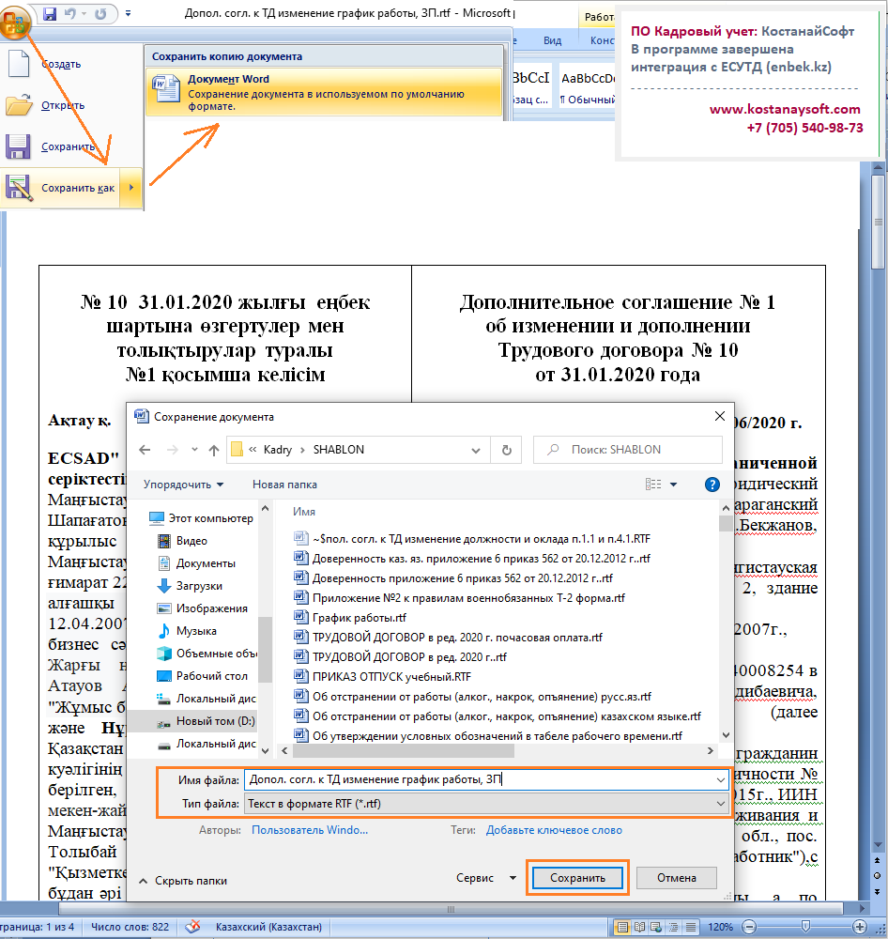This screenshot has height=939, width=888.
Task: Refresh the SHABLON folder view
Action: pyautogui.click(x=507, y=450)
